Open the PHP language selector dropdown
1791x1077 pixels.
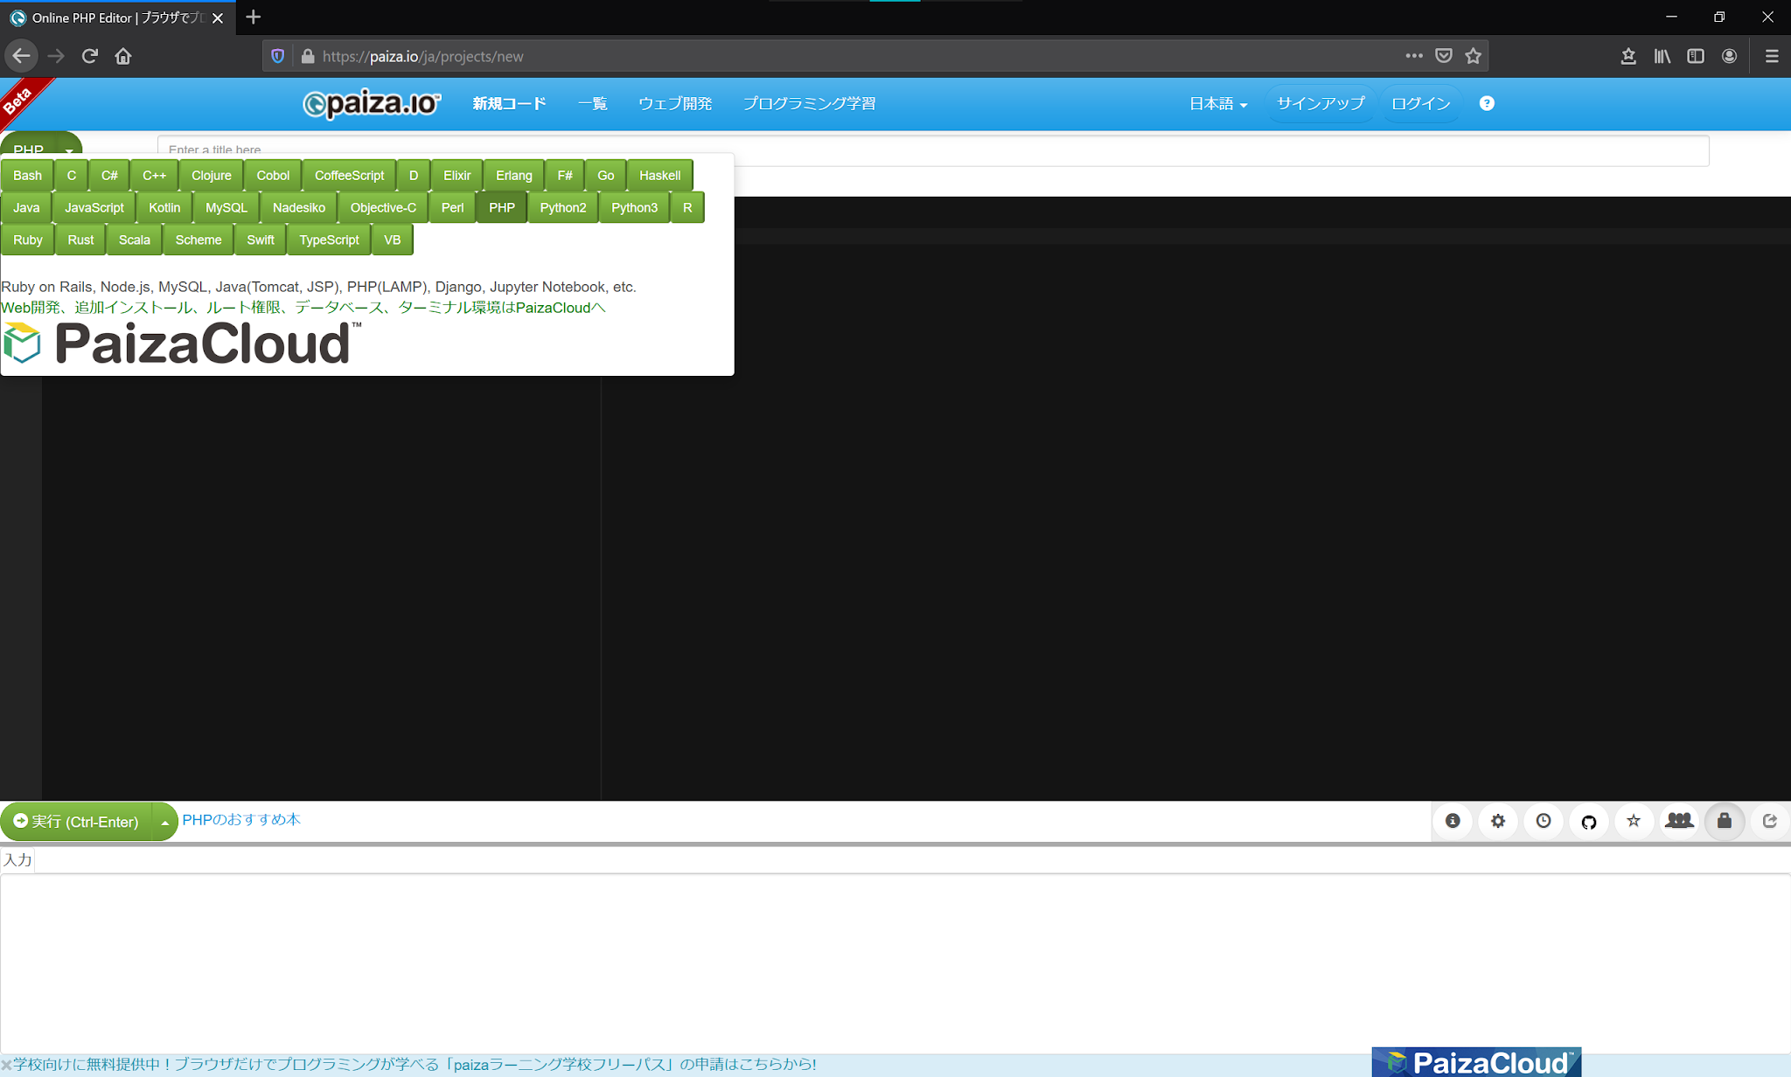click(40, 149)
